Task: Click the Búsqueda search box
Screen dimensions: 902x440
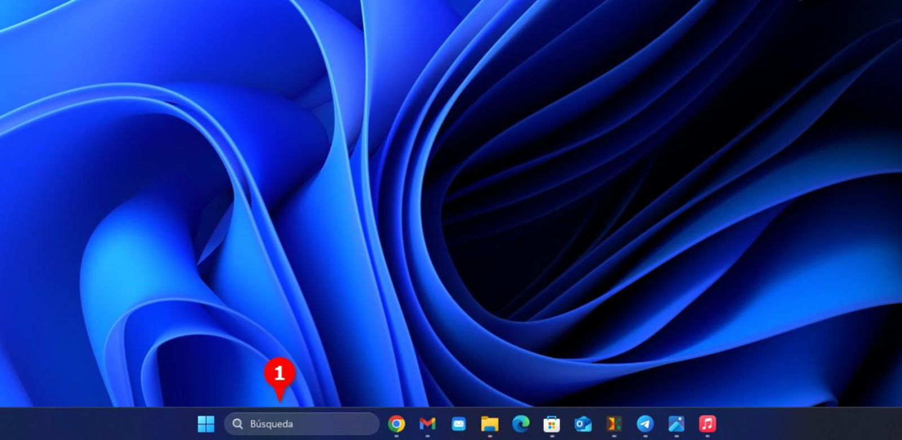Action: (302, 424)
